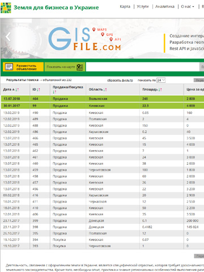Click the GIS FILE.COM banner logo
The height and width of the screenshot is (272, 204).
click(84, 39)
